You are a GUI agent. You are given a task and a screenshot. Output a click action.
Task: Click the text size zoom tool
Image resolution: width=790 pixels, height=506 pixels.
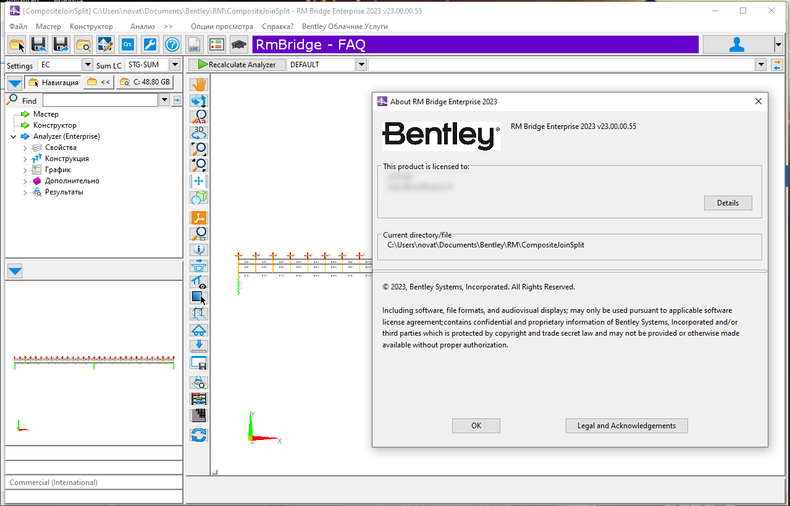(199, 117)
